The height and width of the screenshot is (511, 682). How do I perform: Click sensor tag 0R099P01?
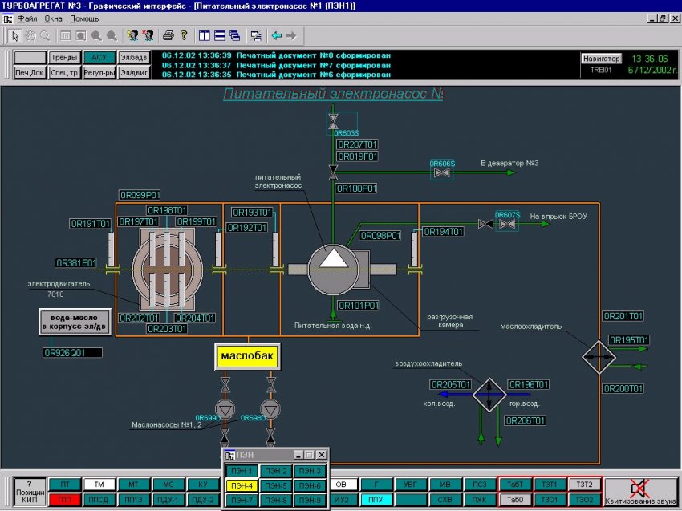click(140, 195)
